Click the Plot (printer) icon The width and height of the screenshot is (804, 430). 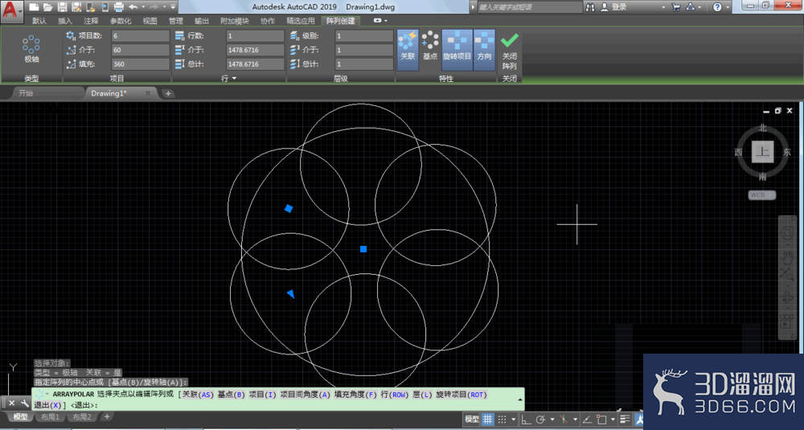(x=118, y=7)
